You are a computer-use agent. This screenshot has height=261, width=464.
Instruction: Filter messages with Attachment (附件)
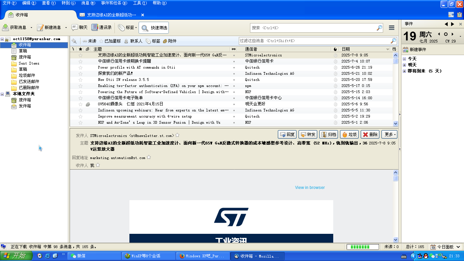click(x=169, y=41)
